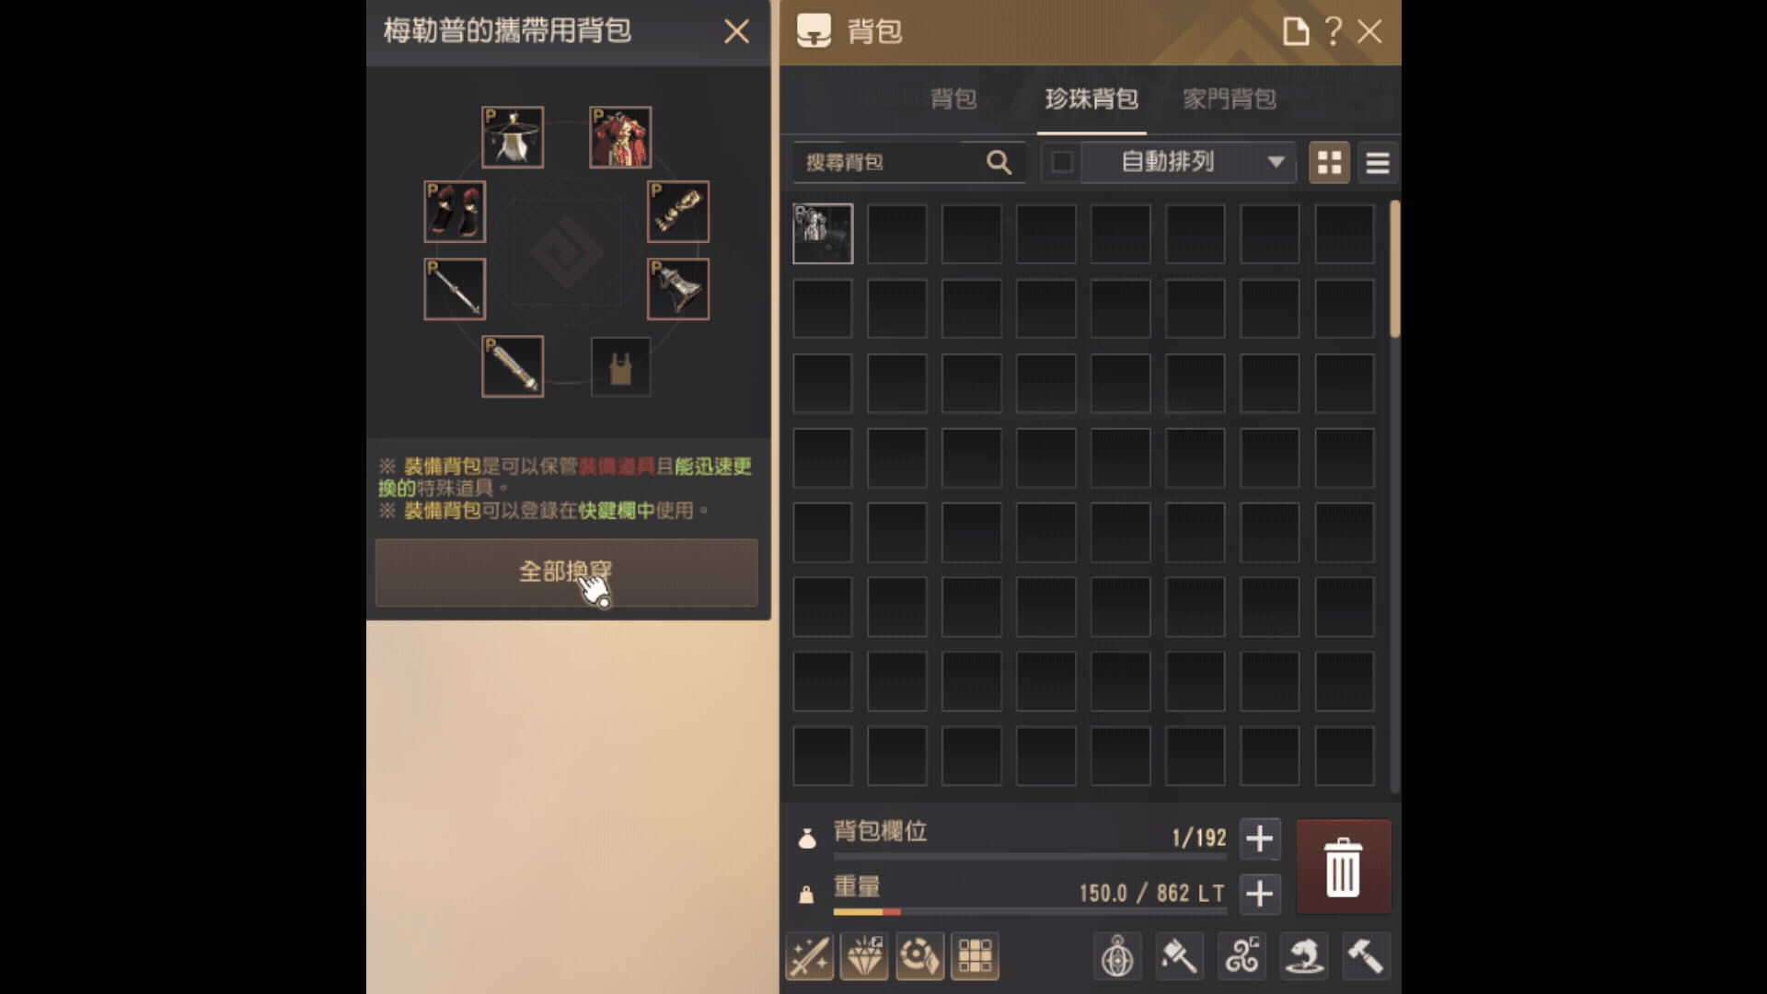Image resolution: width=1767 pixels, height=994 pixels.
Task: Click the magnifier search icon
Action: click(999, 163)
